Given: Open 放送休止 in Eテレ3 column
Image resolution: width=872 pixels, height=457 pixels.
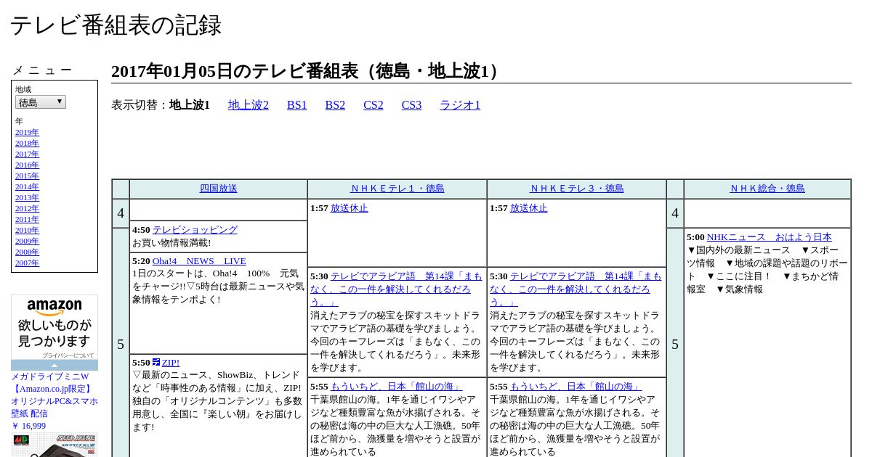Looking at the screenshot, I should [x=529, y=207].
